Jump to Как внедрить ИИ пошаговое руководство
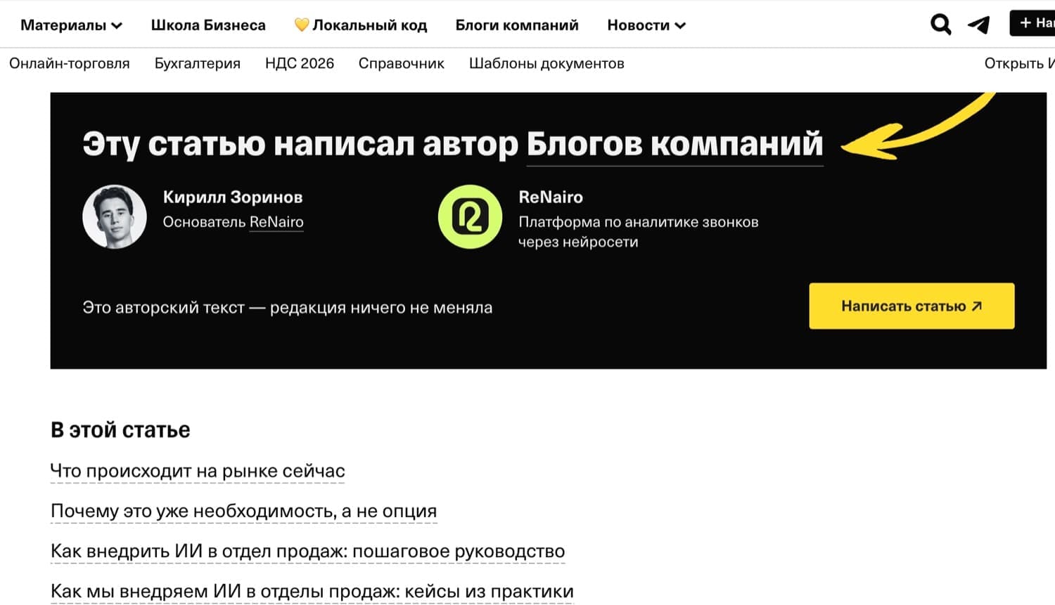Screen dimensions: 1055x605 tap(308, 551)
